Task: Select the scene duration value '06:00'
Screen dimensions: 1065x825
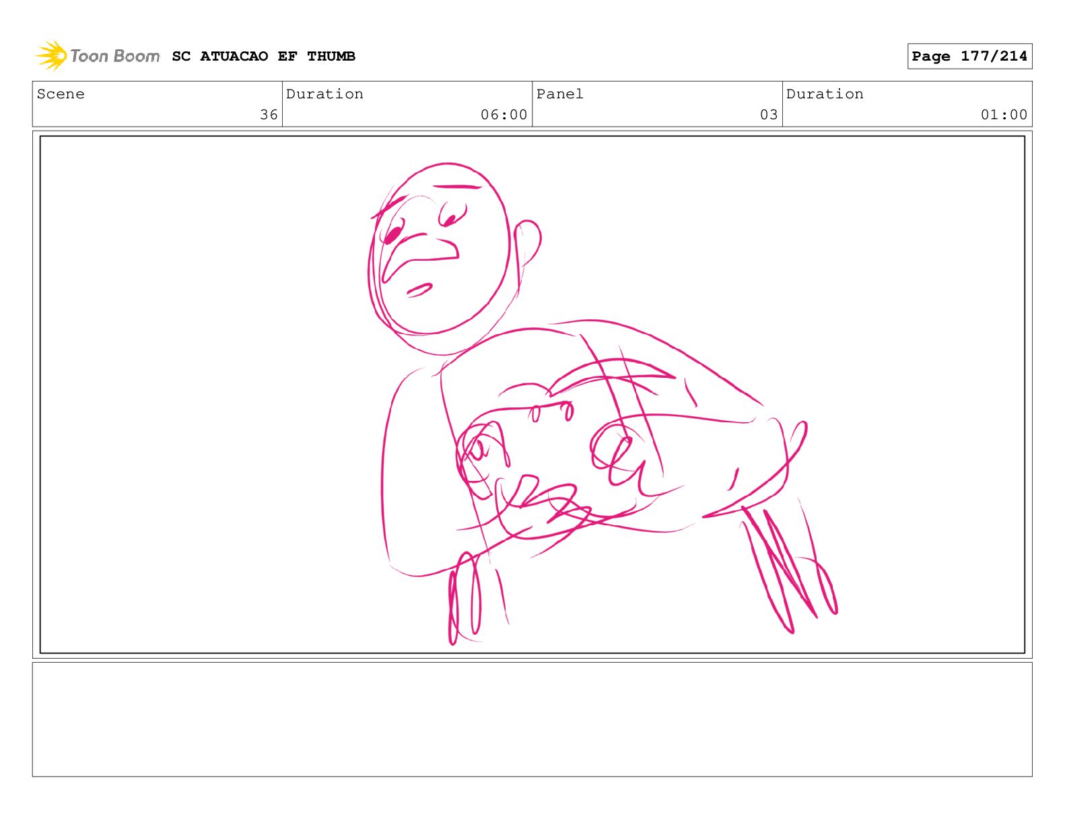Action: point(504,114)
